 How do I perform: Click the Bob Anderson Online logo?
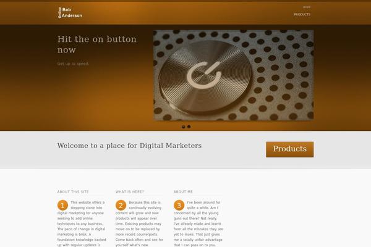click(x=70, y=12)
